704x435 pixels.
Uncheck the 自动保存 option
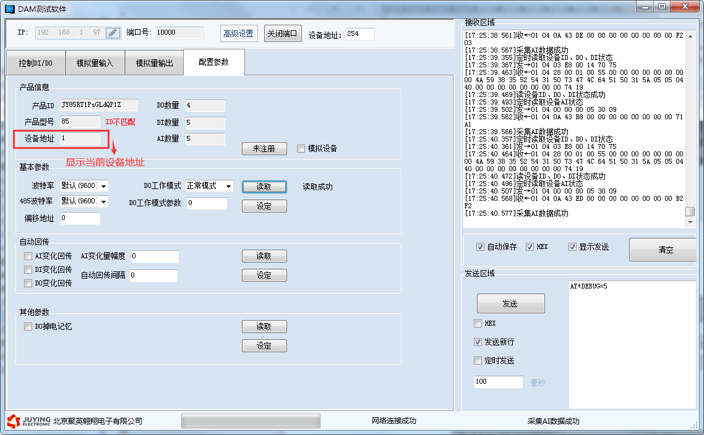[481, 247]
